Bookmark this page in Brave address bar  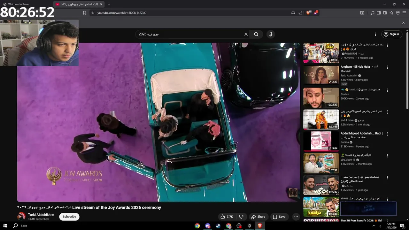[84, 13]
